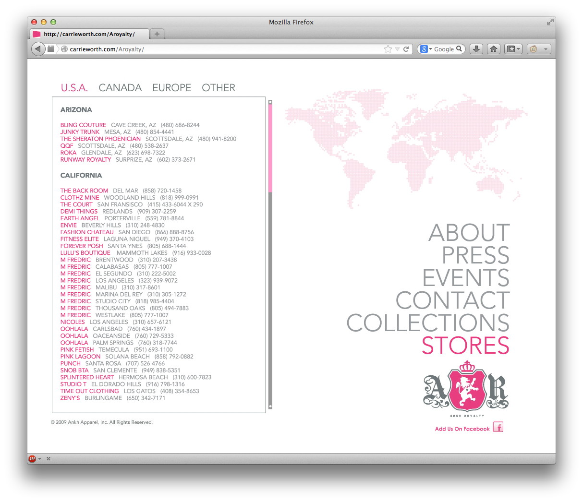Click the SPLINTERED HEART store name

[x=87, y=377]
